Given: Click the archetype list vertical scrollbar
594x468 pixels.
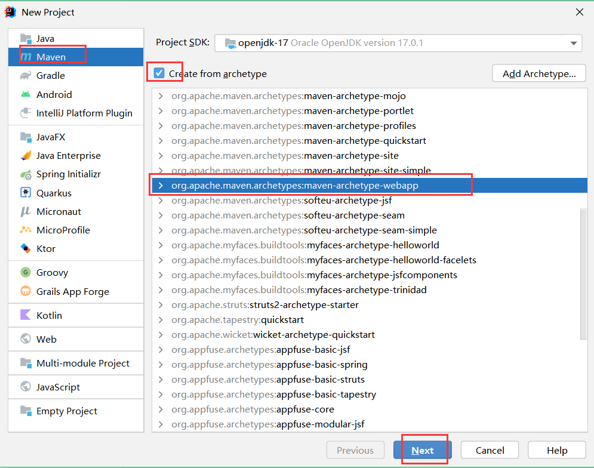Looking at the screenshot, I should (583, 273).
